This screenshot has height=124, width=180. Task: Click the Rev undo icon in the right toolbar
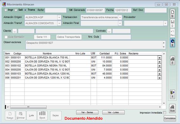point(172,33)
